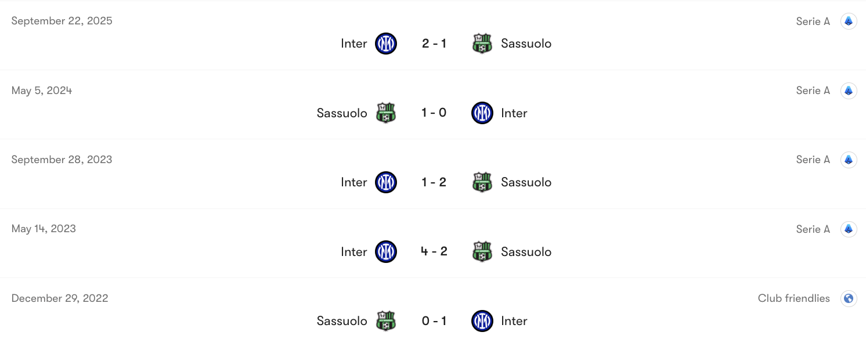Click the Sassuolo crest in the May 5, 2024 match

(384, 113)
